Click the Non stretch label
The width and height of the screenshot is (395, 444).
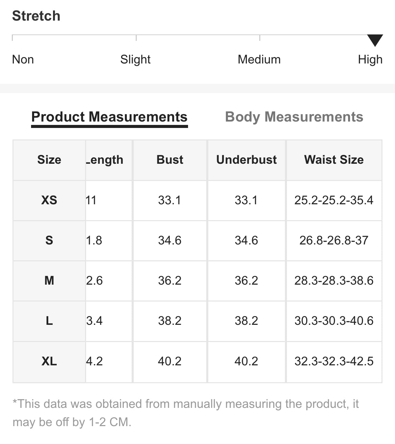pyautogui.click(x=23, y=59)
